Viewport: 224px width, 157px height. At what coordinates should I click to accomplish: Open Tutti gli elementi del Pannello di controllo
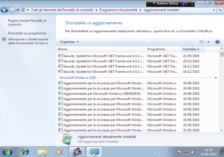pos(62,10)
